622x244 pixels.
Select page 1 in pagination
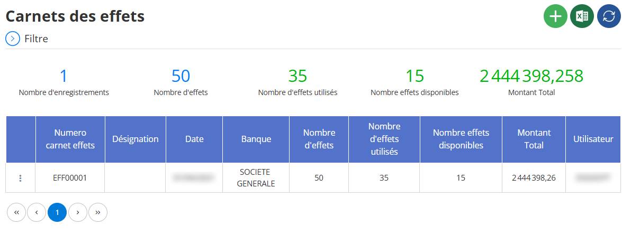pyautogui.click(x=57, y=212)
